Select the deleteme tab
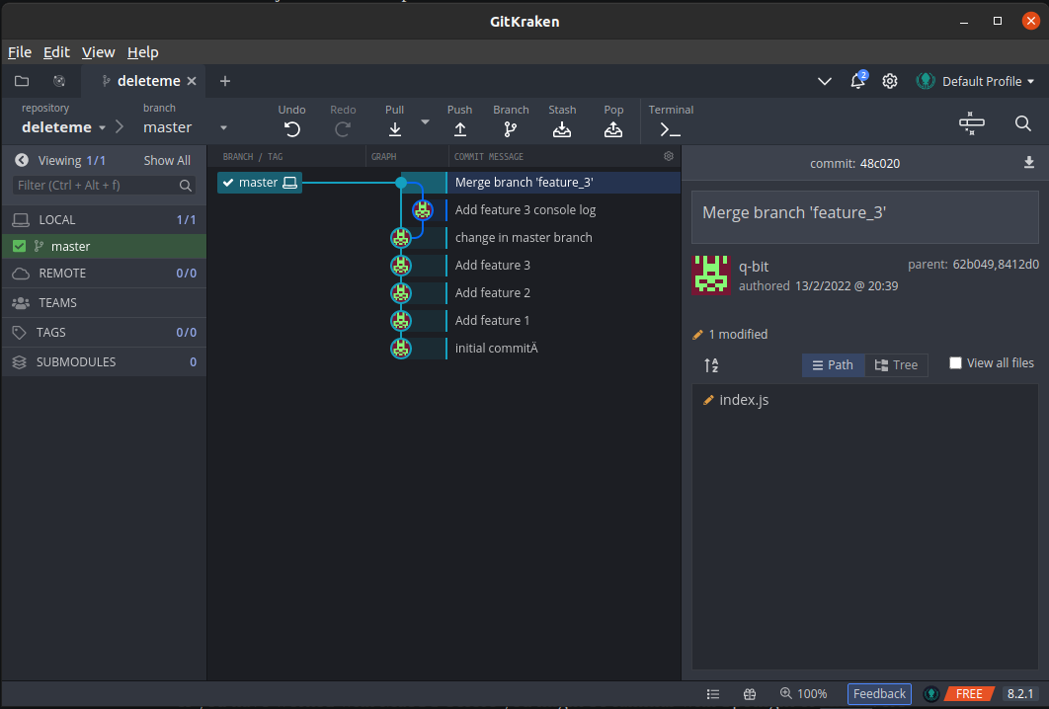This screenshot has width=1049, height=709. click(141, 81)
